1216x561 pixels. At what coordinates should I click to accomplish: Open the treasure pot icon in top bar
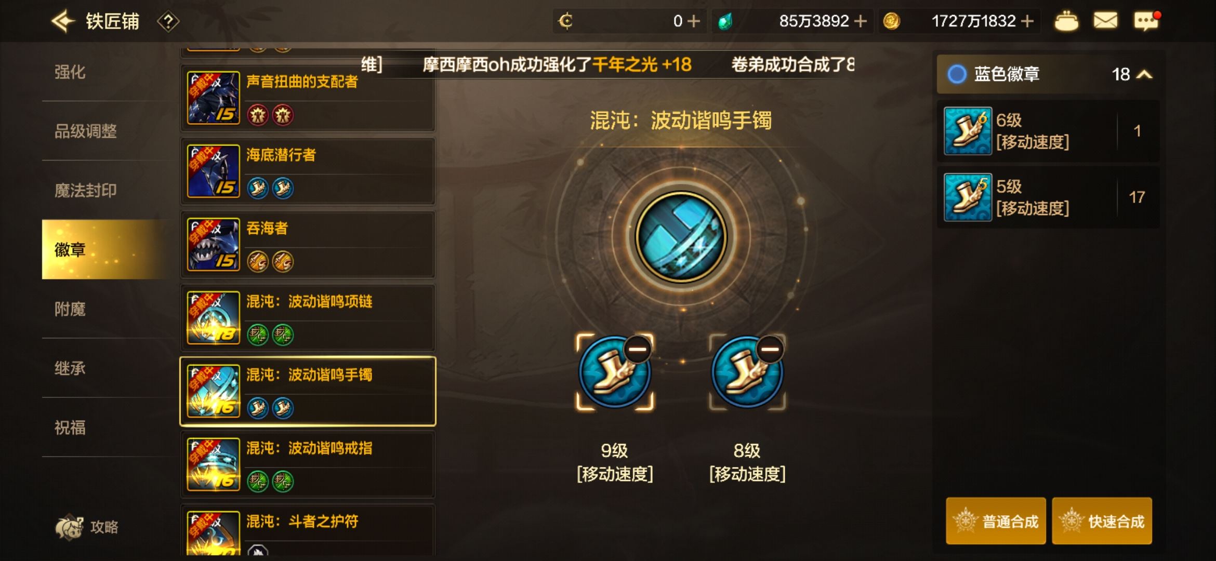1066,21
